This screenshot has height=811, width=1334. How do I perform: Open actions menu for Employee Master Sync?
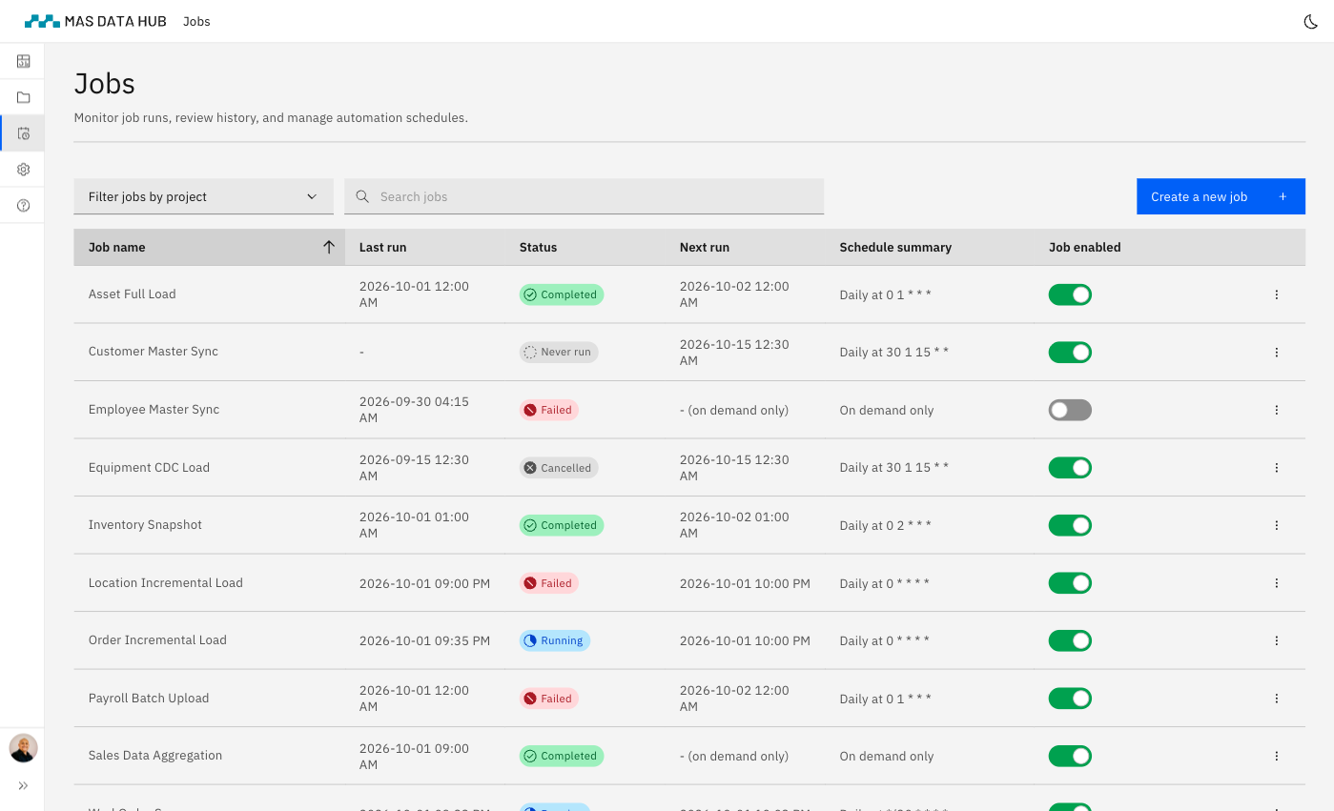tap(1277, 410)
